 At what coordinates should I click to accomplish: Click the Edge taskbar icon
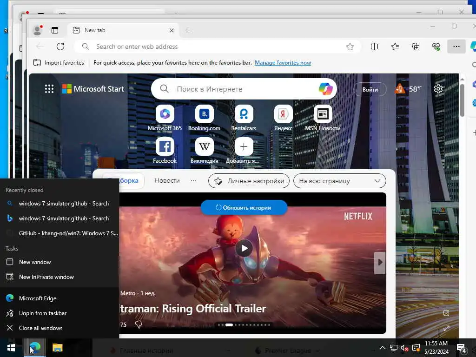[x=35, y=348]
